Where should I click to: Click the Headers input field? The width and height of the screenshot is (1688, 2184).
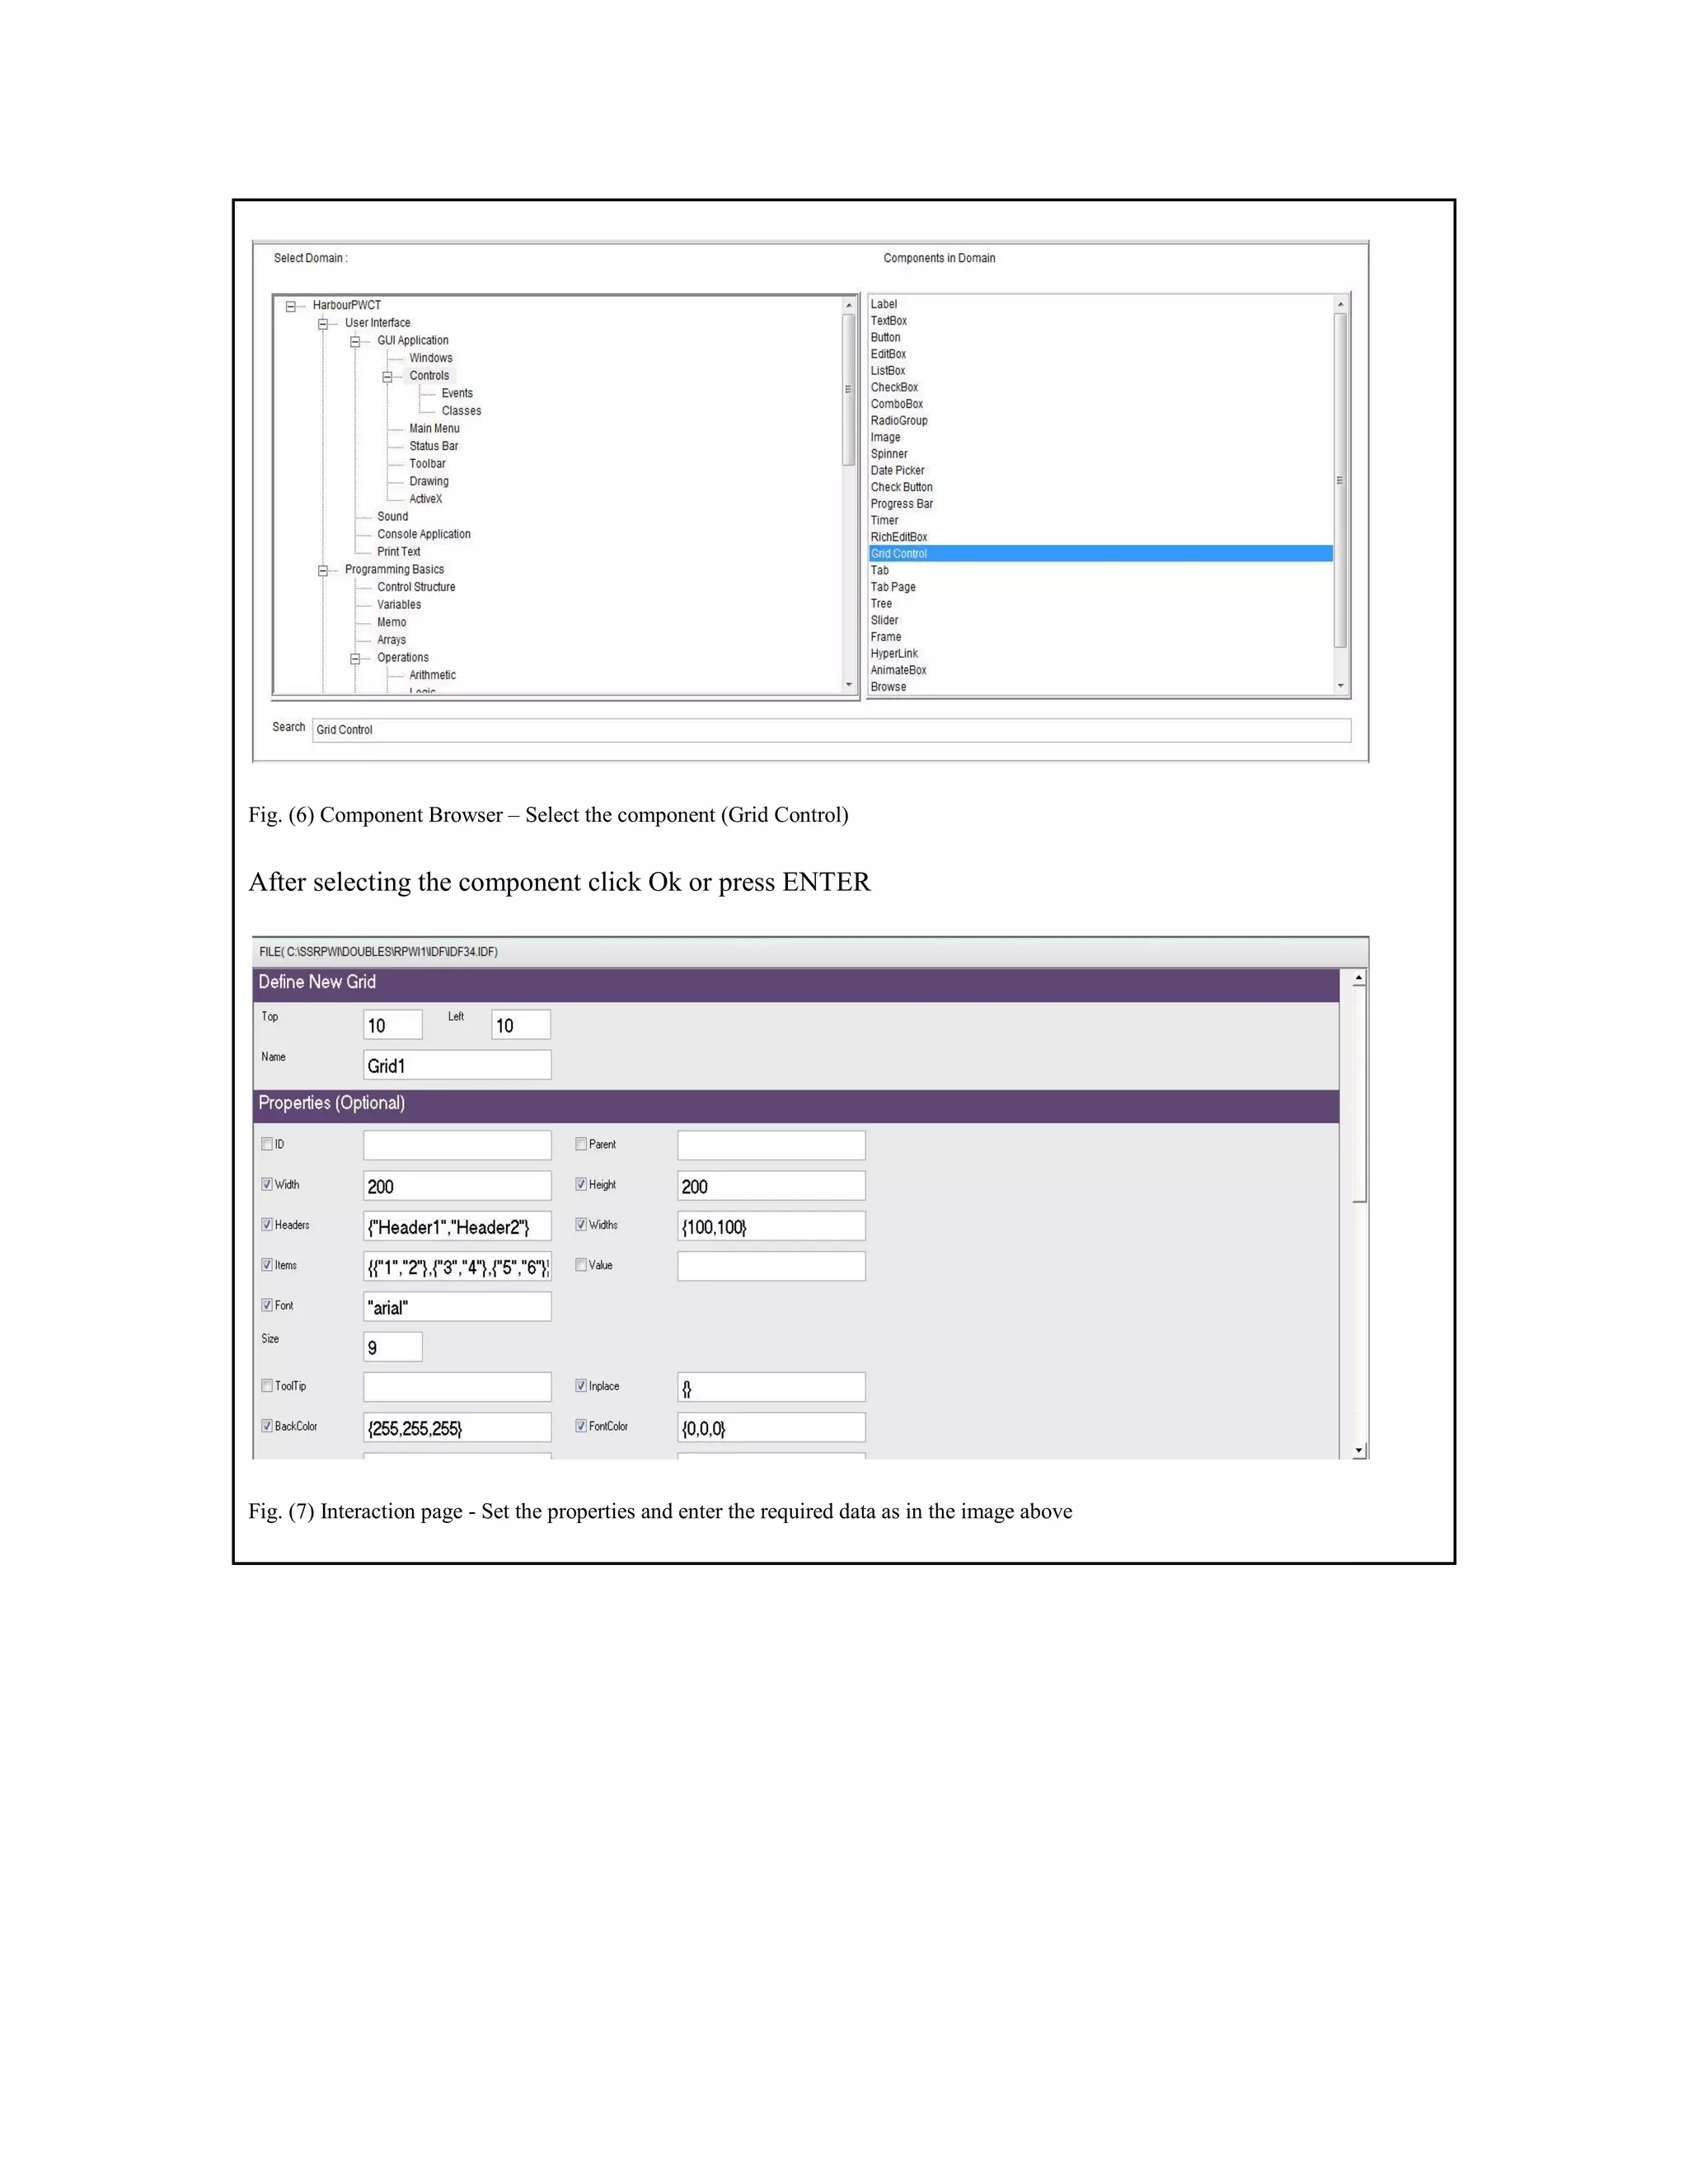tap(457, 1226)
